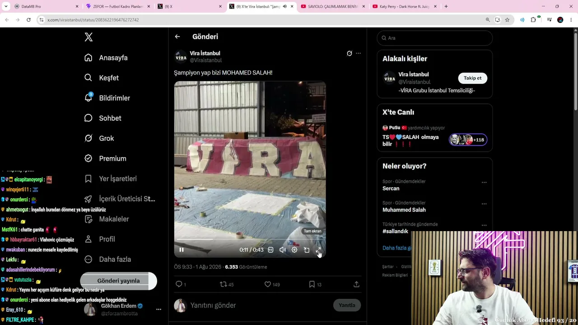This screenshot has height=325, width=578.
Task: Switch to the Katy Perry Dark Horse tab
Action: (405, 6)
